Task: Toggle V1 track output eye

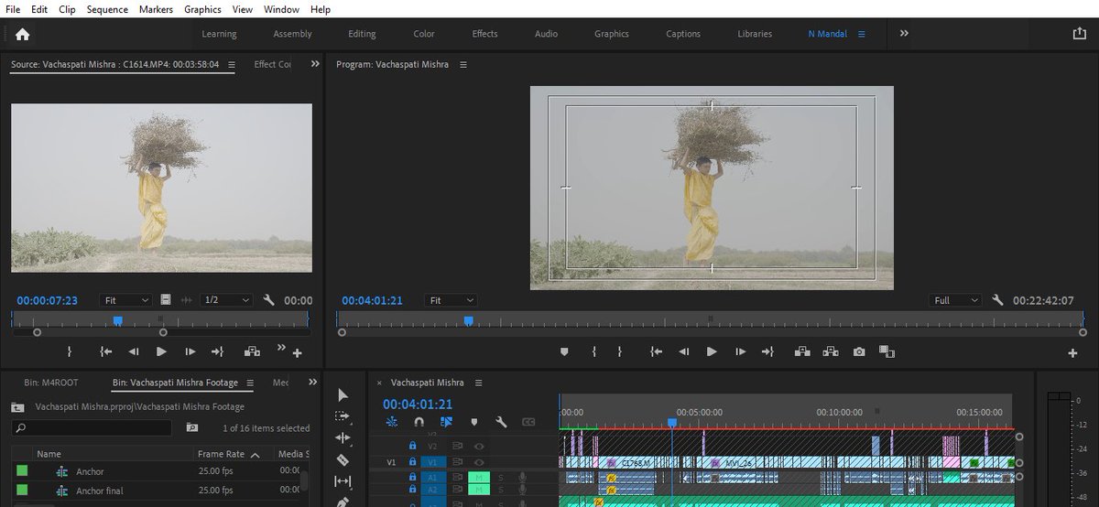Action: (x=479, y=462)
